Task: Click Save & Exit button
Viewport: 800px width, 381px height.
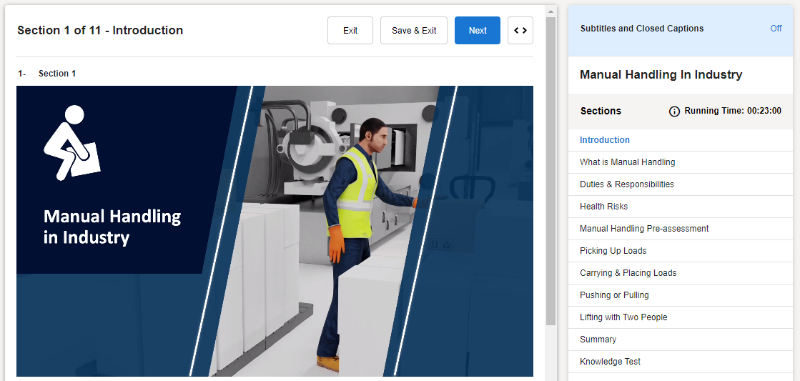Action: [x=413, y=31]
